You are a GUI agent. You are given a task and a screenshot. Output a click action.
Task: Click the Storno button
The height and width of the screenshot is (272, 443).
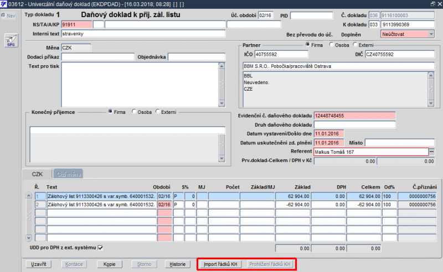(x=145, y=264)
